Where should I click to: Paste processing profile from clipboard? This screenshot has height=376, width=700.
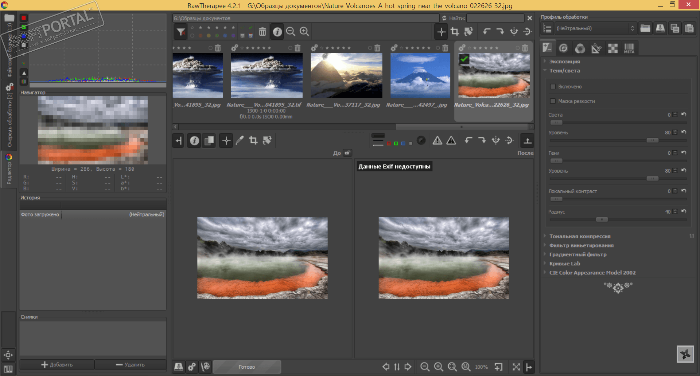pyautogui.click(x=689, y=28)
